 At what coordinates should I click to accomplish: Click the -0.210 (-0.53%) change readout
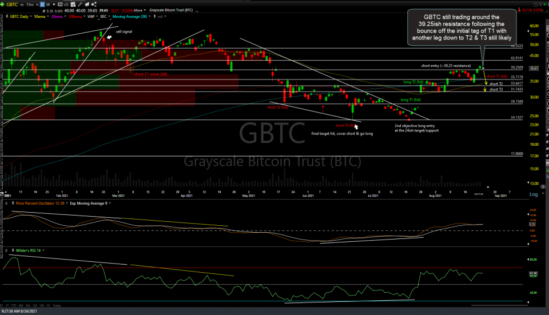[x=532, y=10]
